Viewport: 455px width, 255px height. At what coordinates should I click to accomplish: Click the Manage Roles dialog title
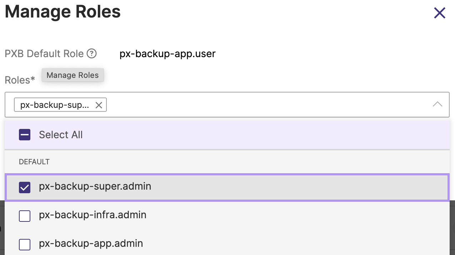coord(63,12)
